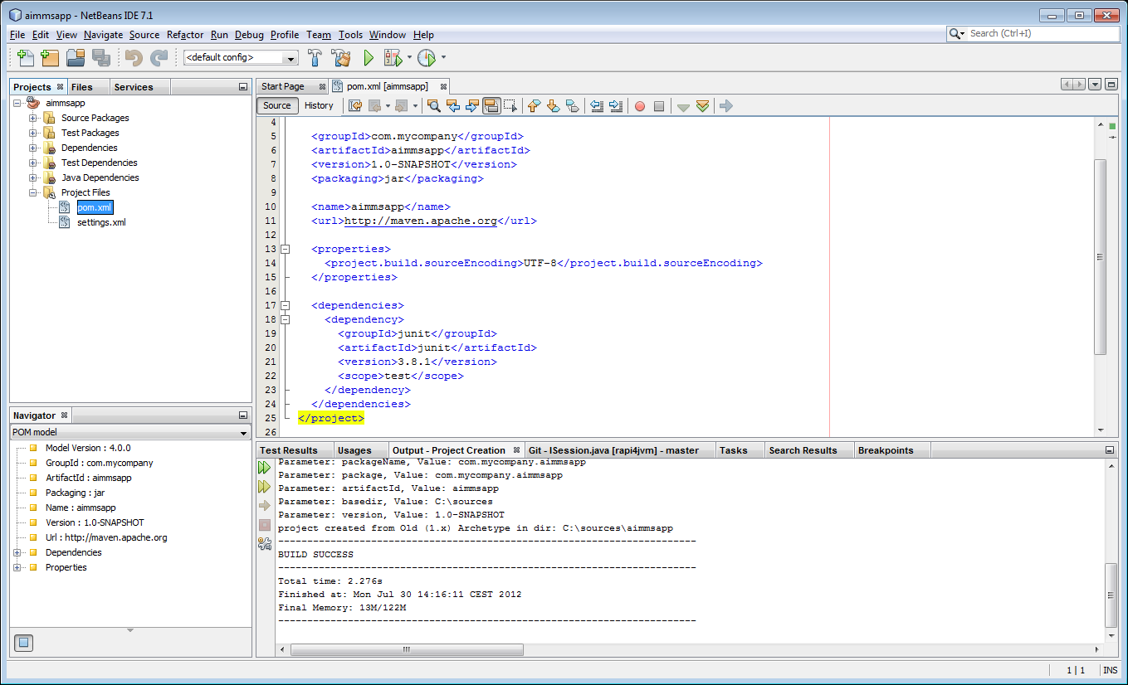Click the Redo arrow icon
The image size is (1128, 685).
pyautogui.click(x=159, y=58)
